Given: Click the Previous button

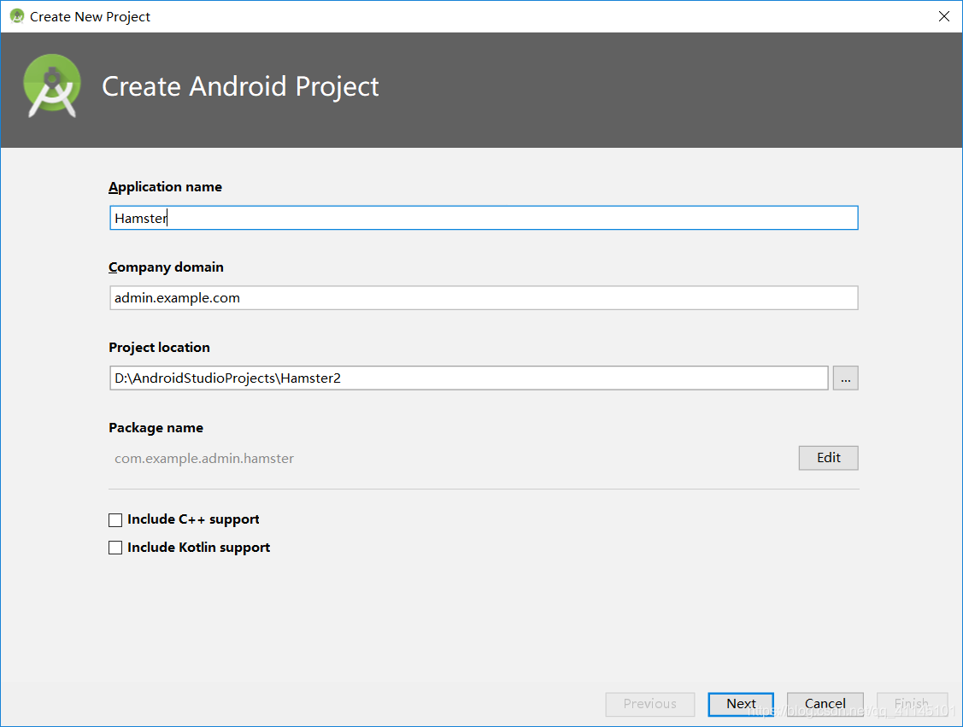Looking at the screenshot, I should click(x=649, y=704).
